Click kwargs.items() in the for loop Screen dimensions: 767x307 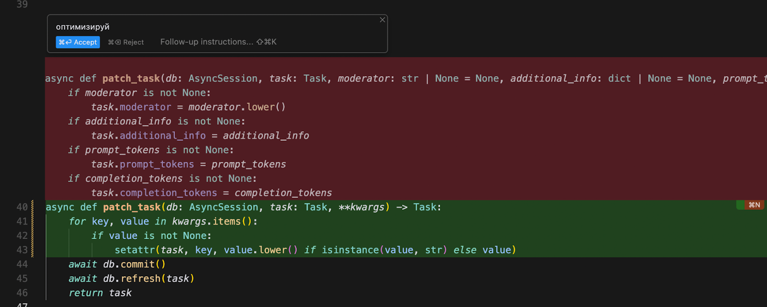(x=212, y=221)
